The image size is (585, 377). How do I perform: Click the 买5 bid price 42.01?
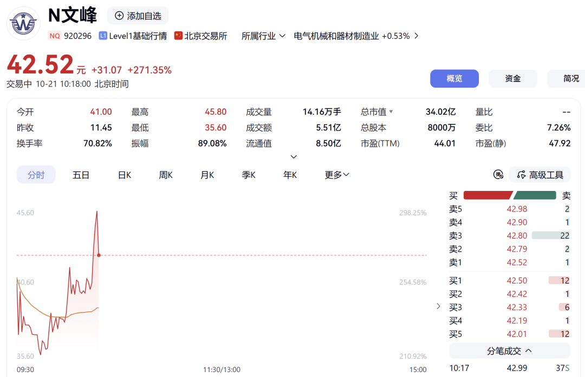[x=517, y=334]
